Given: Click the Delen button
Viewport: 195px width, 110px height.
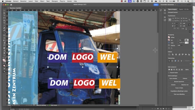Looking at the screenshot, I should coord(156,5).
